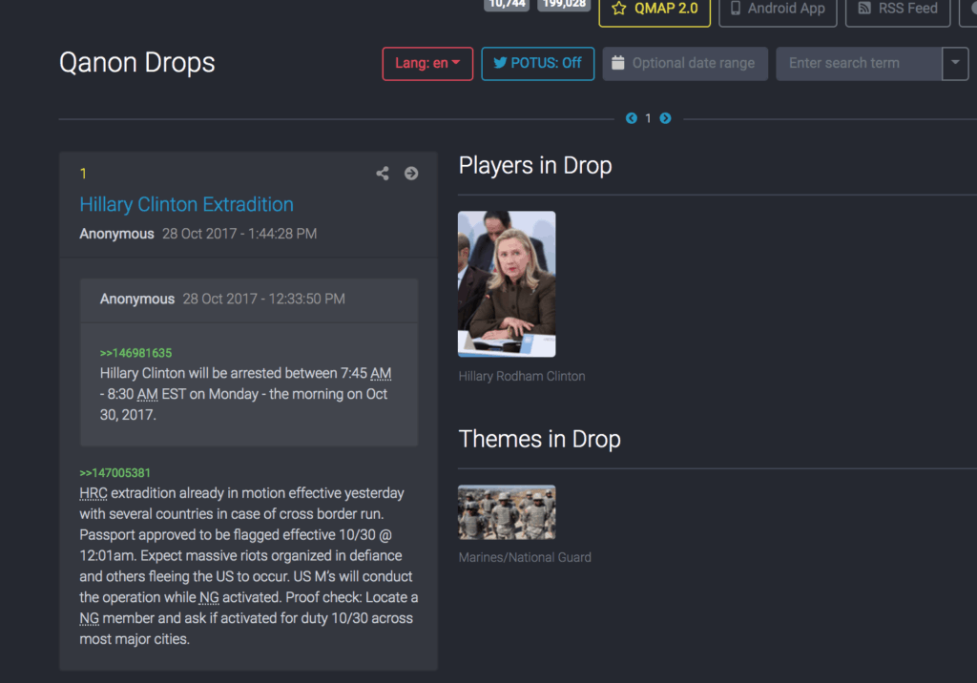Image resolution: width=977 pixels, height=683 pixels.
Task: Click the share icon on drop 1
Action: tap(383, 174)
